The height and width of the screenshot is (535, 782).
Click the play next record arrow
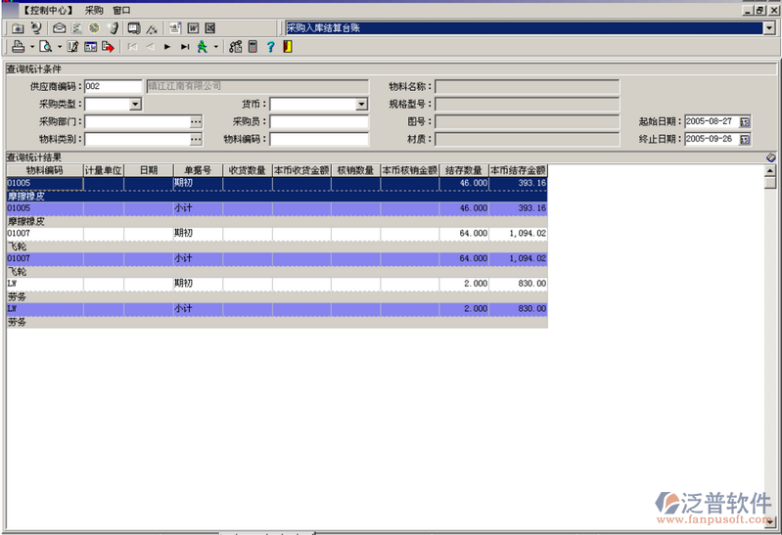tap(167, 46)
